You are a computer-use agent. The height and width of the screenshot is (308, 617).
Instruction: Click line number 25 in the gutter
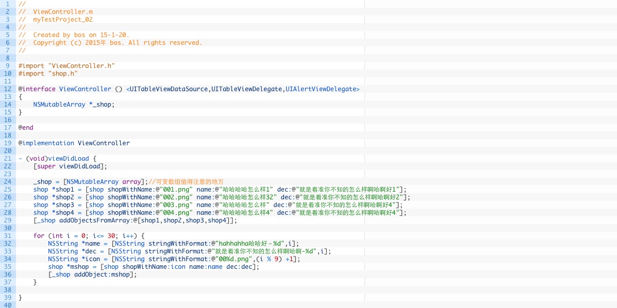[8, 189]
